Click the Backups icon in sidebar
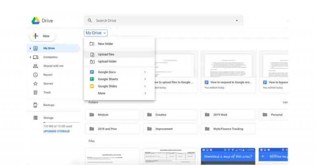The width and height of the screenshot is (316, 165). pyautogui.click(x=35, y=105)
